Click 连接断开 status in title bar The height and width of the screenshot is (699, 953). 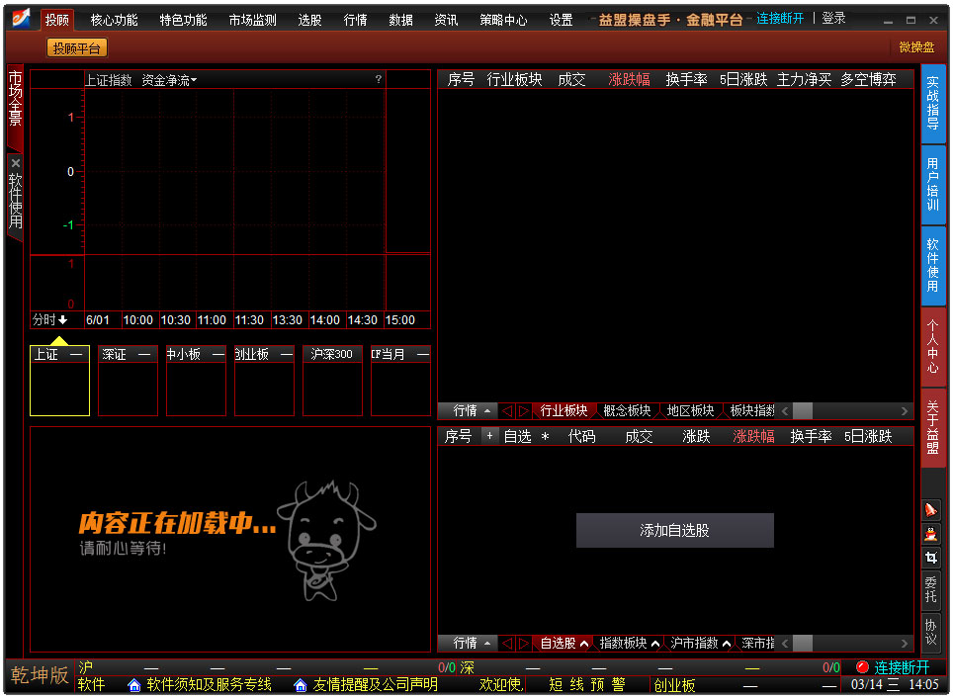(780, 18)
